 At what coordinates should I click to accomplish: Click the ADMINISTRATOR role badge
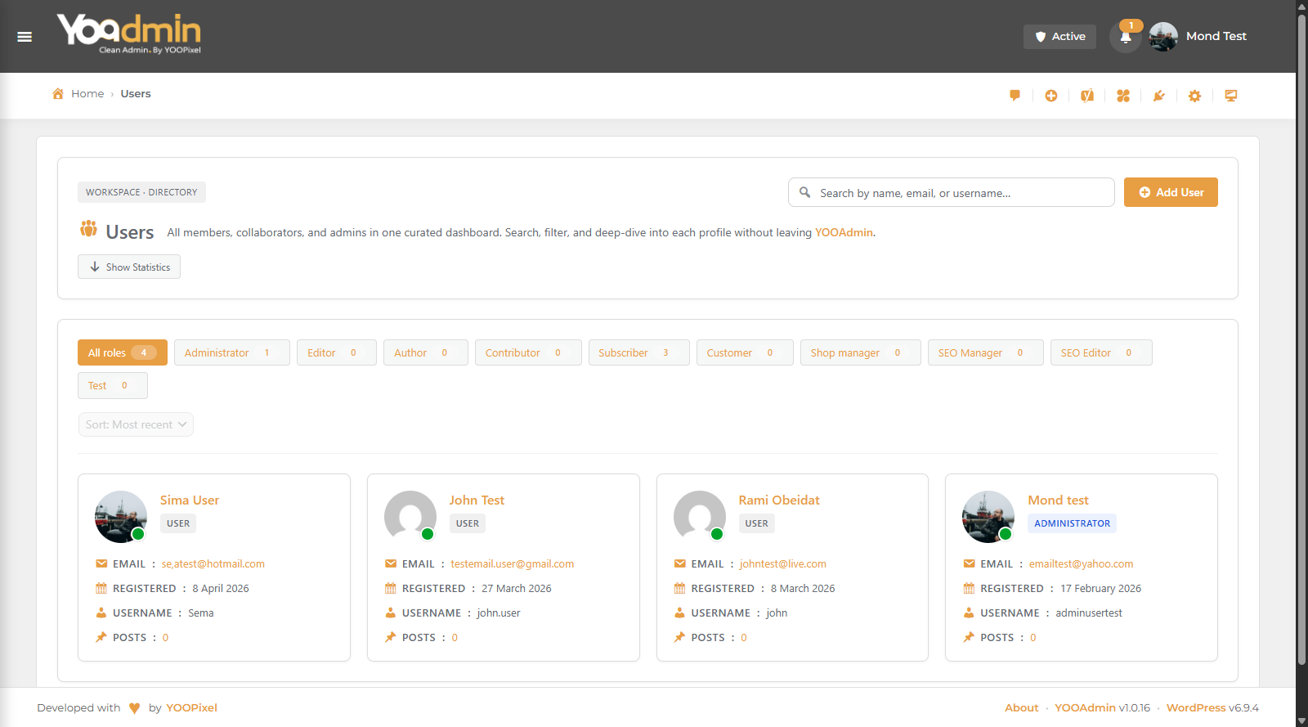pyautogui.click(x=1072, y=523)
